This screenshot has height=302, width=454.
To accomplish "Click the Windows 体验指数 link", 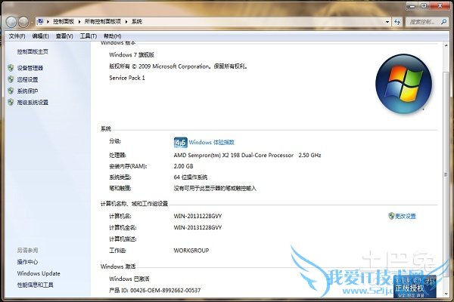I will 212,143.
